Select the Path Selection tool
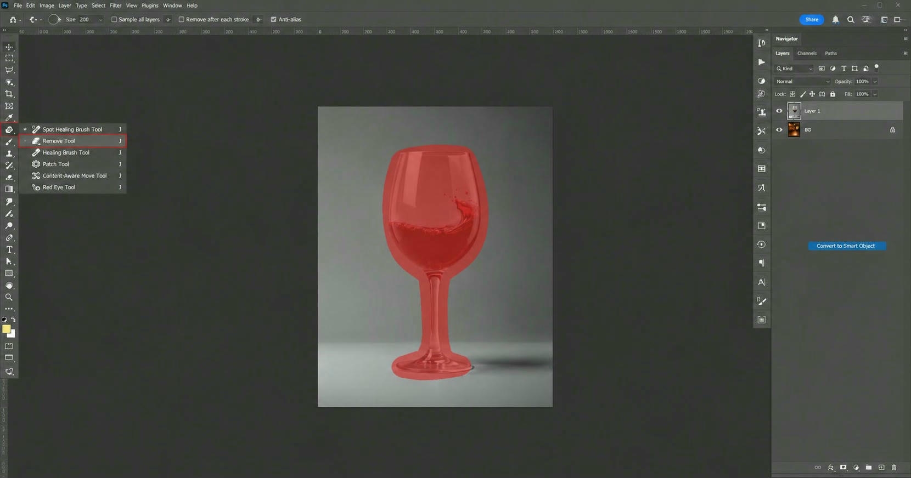The height and width of the screenshot is (478, 911). pyautogui.click(x=9, y=261)
